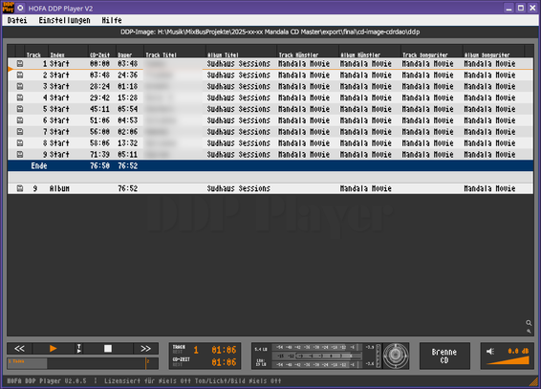The image size is (541, 389).
Task: Select track 2 duration 24:36
Action: point(127,75)
